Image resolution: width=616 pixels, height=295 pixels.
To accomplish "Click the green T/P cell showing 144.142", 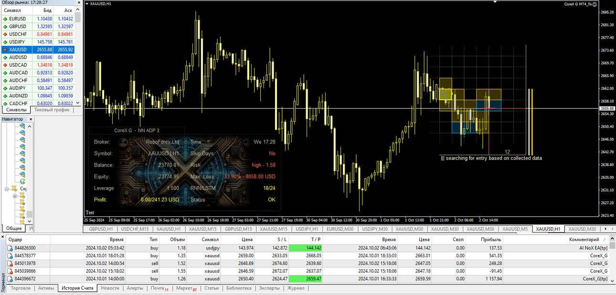I will click(306, 248).
